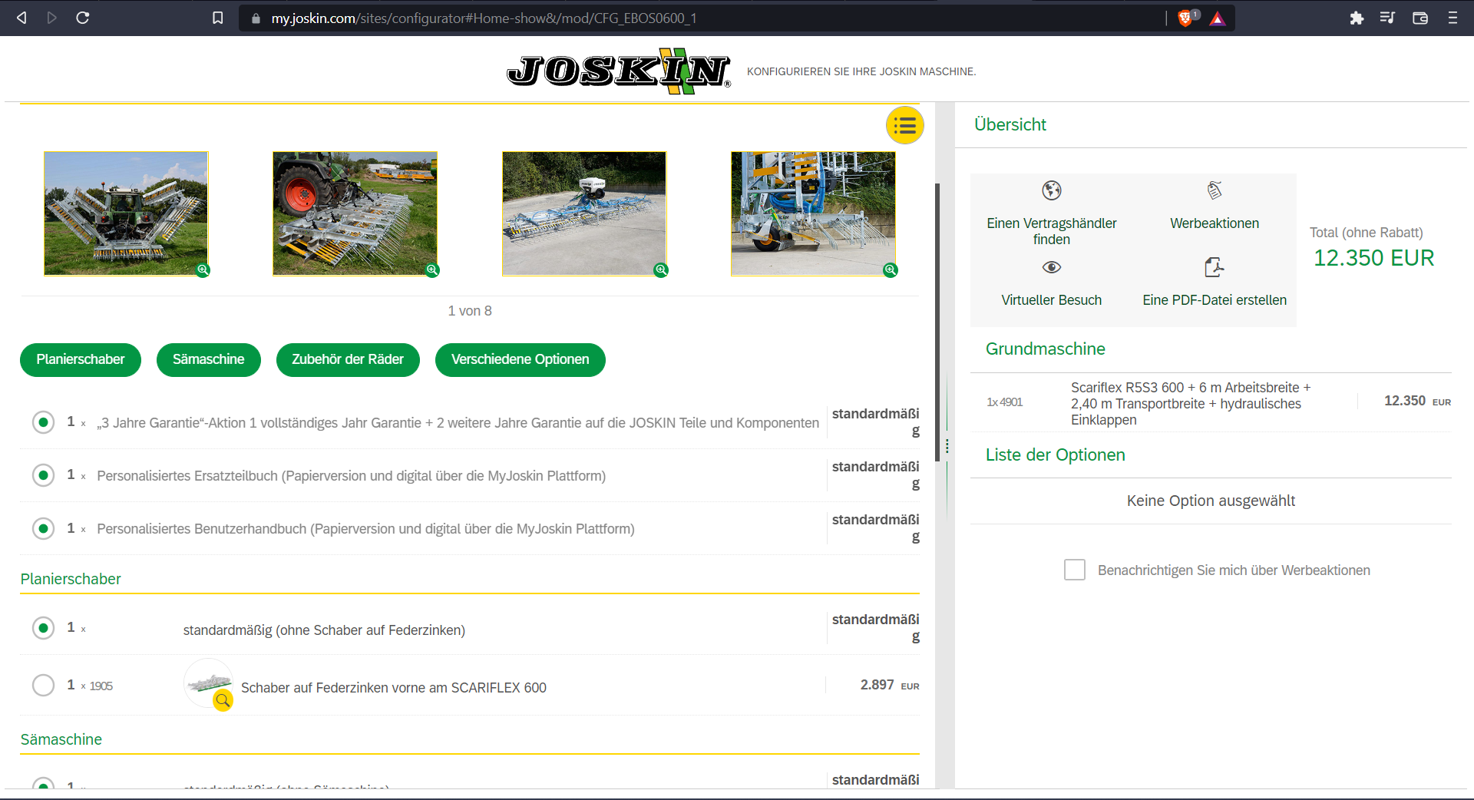The width and height of the screenshot is (1474, 800).
Task: Click the 12.350 EUR price in Grundmaschine row
Action: point(1417,401)
